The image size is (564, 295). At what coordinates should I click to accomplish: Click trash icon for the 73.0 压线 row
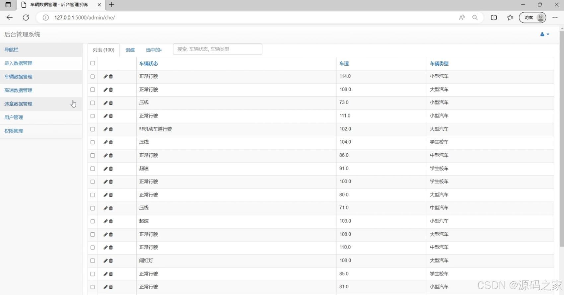point(111,103)
